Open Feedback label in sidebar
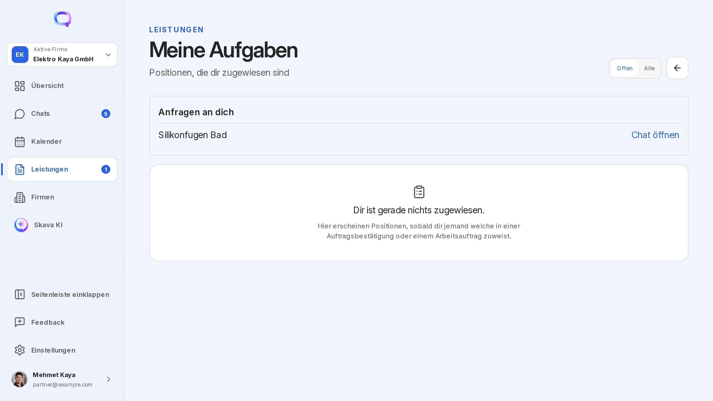The width and height of the screenshot is (713, 401). coord(48,322)
